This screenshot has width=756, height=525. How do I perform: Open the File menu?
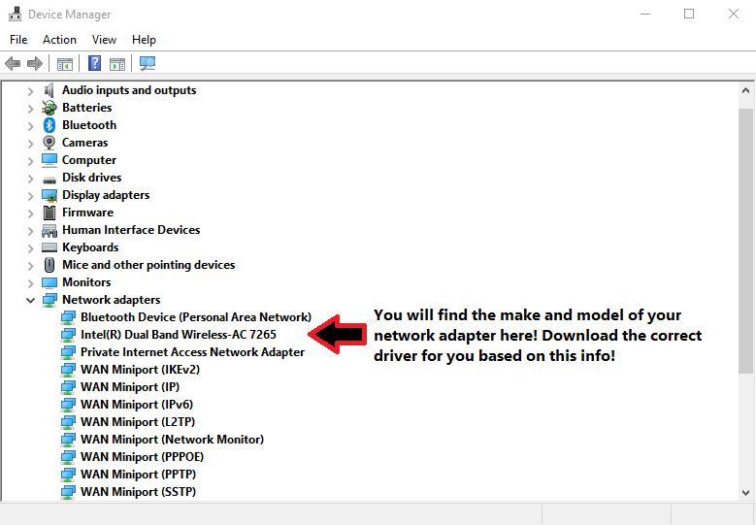point(18,40)
